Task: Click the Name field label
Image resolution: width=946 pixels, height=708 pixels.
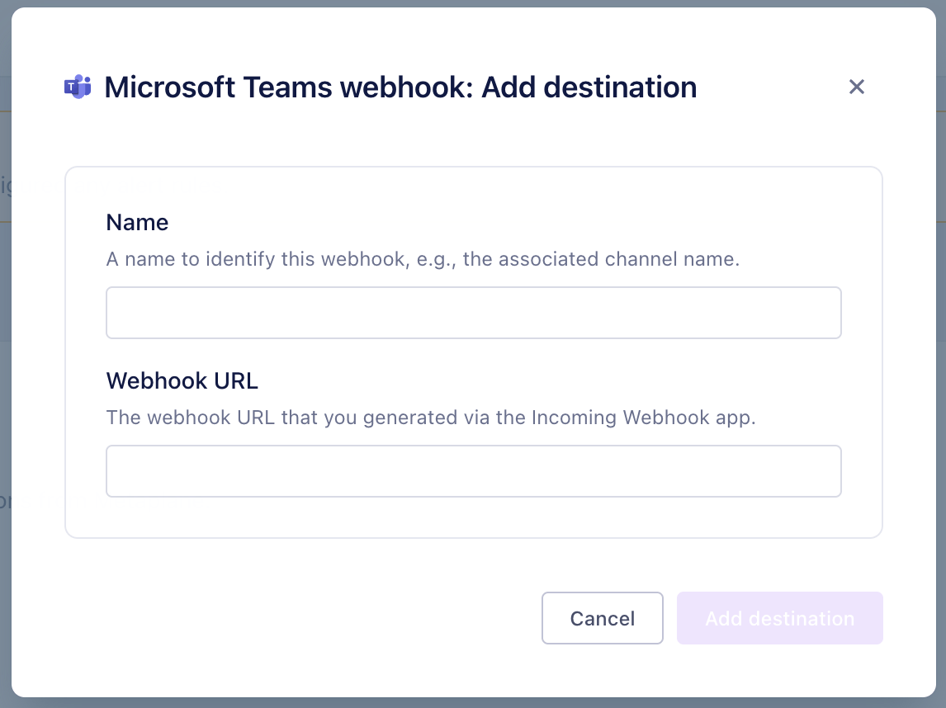Action: point(137,222)
